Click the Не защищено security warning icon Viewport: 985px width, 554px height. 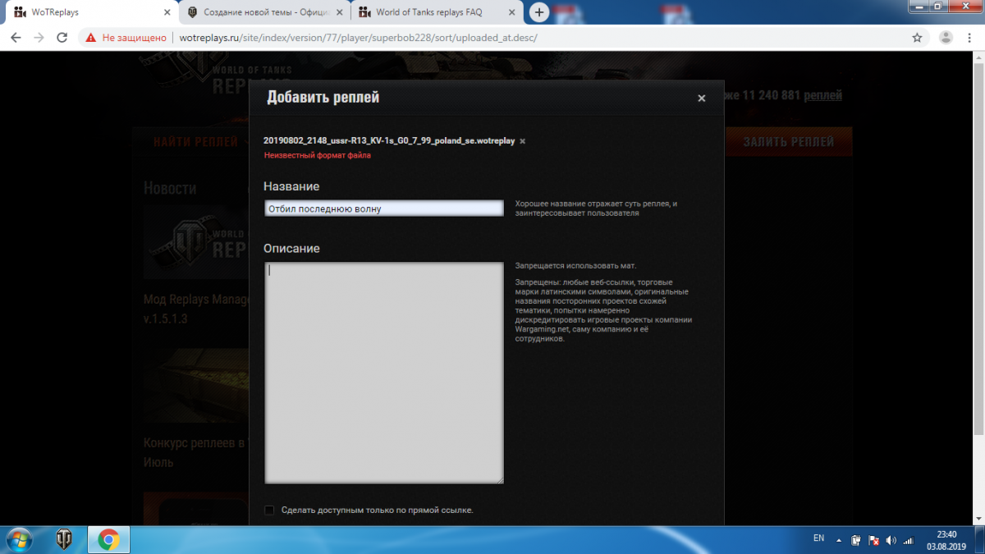coord(90,38)
